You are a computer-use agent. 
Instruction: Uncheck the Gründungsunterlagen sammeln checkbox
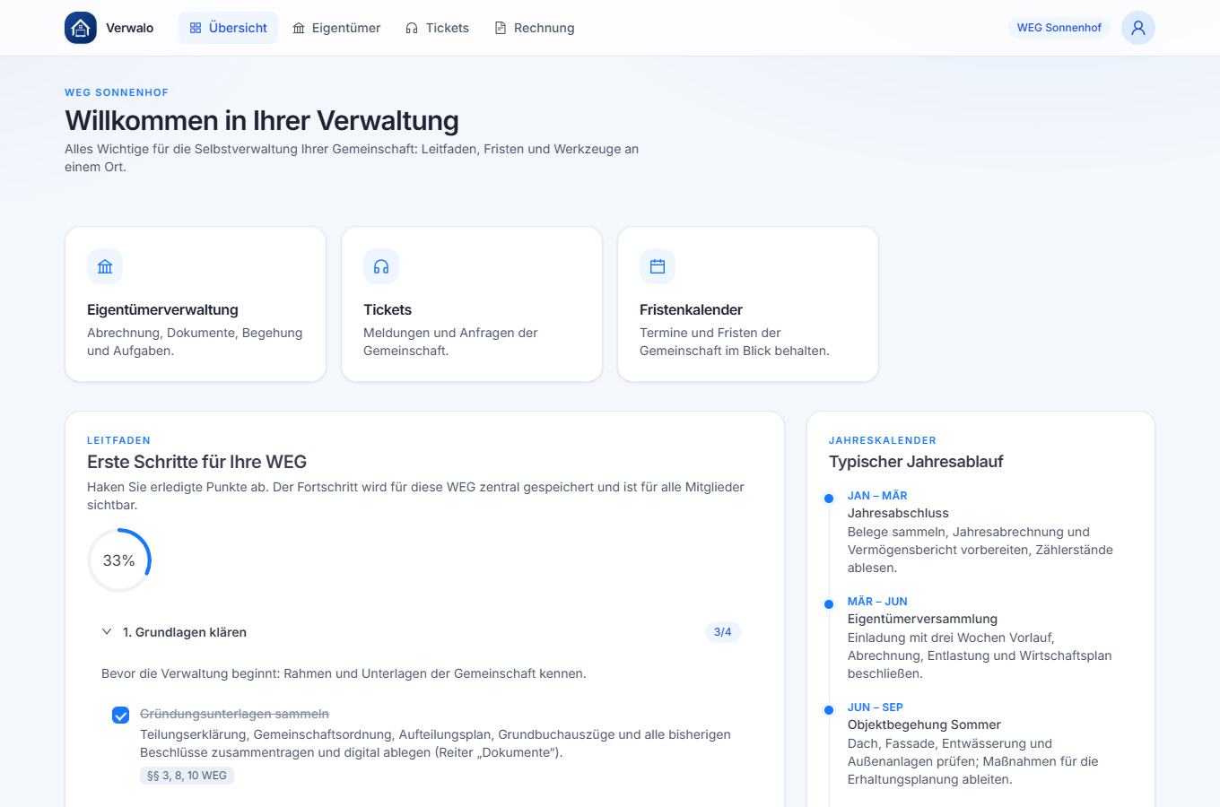pos(120,715)
